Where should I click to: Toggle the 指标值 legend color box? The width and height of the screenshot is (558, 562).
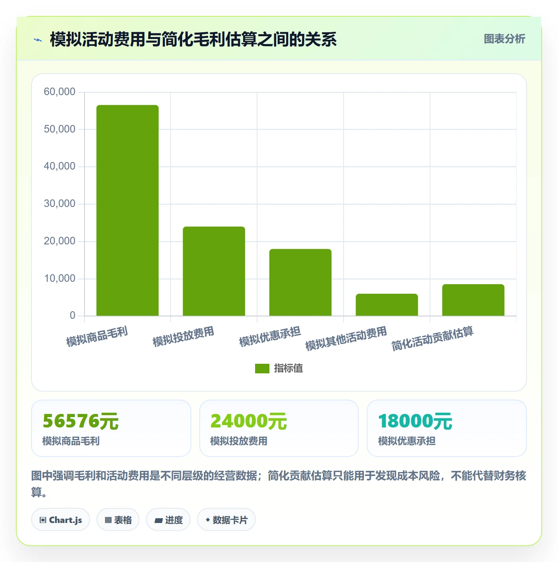point(262,369)
